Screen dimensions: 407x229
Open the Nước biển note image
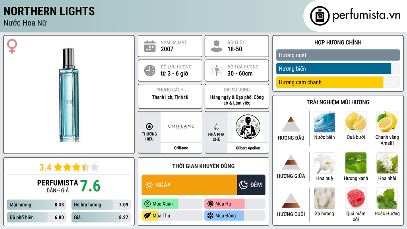click(324, 122)
